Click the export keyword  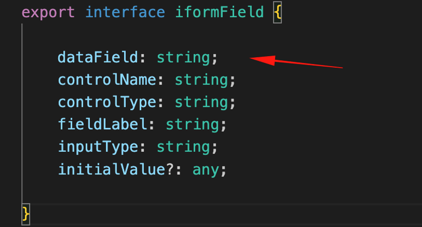(x=48, y=13)
